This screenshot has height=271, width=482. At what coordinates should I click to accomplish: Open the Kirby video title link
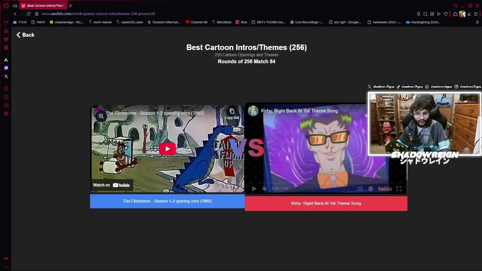point(299,111)
